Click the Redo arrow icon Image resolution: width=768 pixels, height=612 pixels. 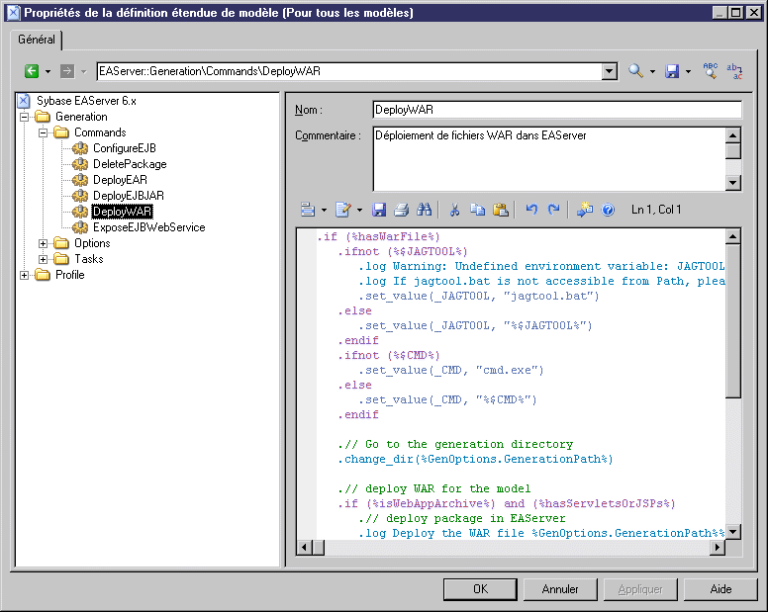[553, 210]
